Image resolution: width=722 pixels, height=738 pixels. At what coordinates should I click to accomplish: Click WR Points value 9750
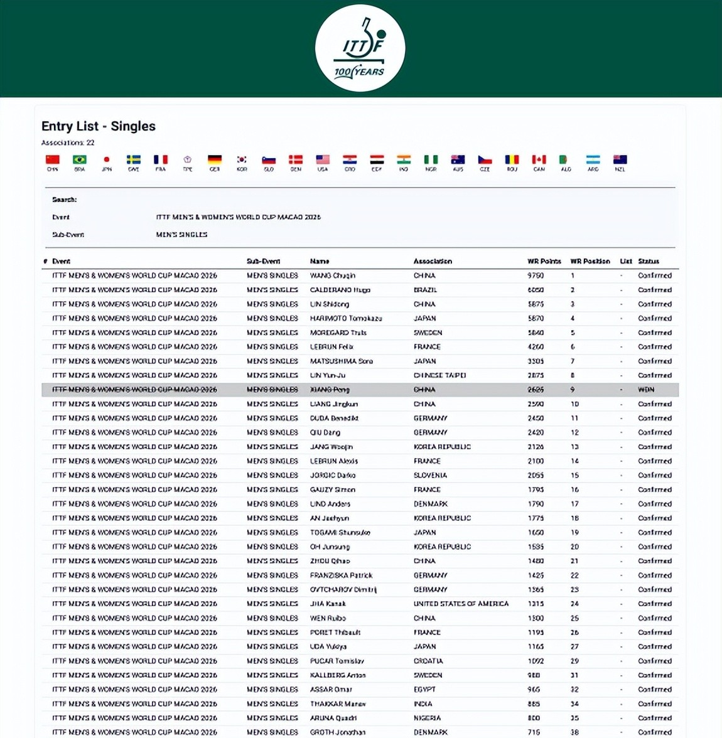click(x=536, y=275)
